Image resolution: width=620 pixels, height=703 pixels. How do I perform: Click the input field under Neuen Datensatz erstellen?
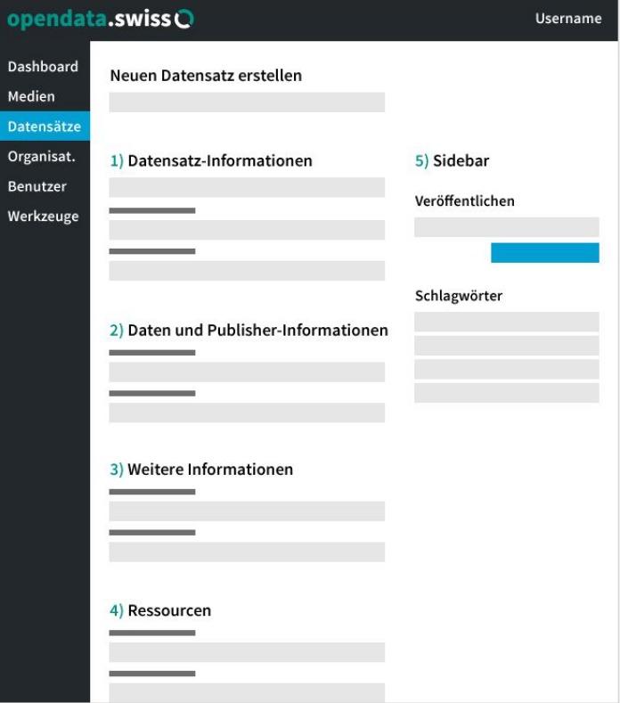click(x=247, y=102)
